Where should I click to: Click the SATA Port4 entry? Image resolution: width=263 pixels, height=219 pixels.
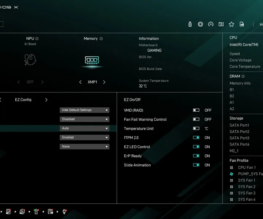240,145
